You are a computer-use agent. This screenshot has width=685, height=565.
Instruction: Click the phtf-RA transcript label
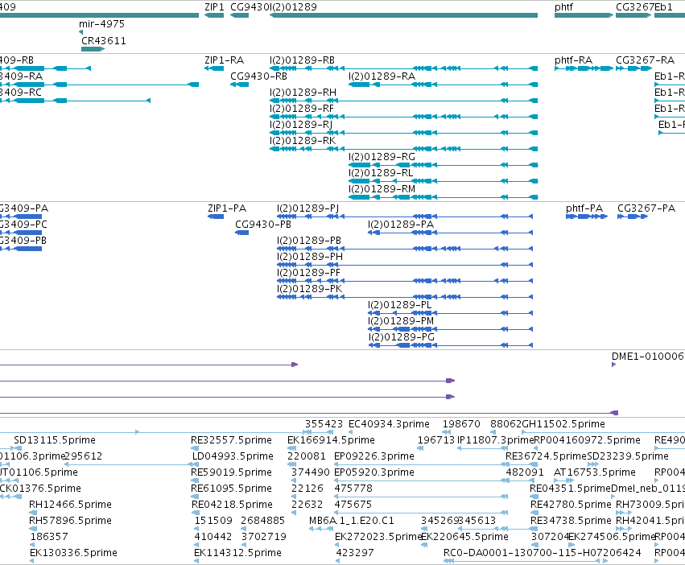pyautogui.click(x=573, y=60)
